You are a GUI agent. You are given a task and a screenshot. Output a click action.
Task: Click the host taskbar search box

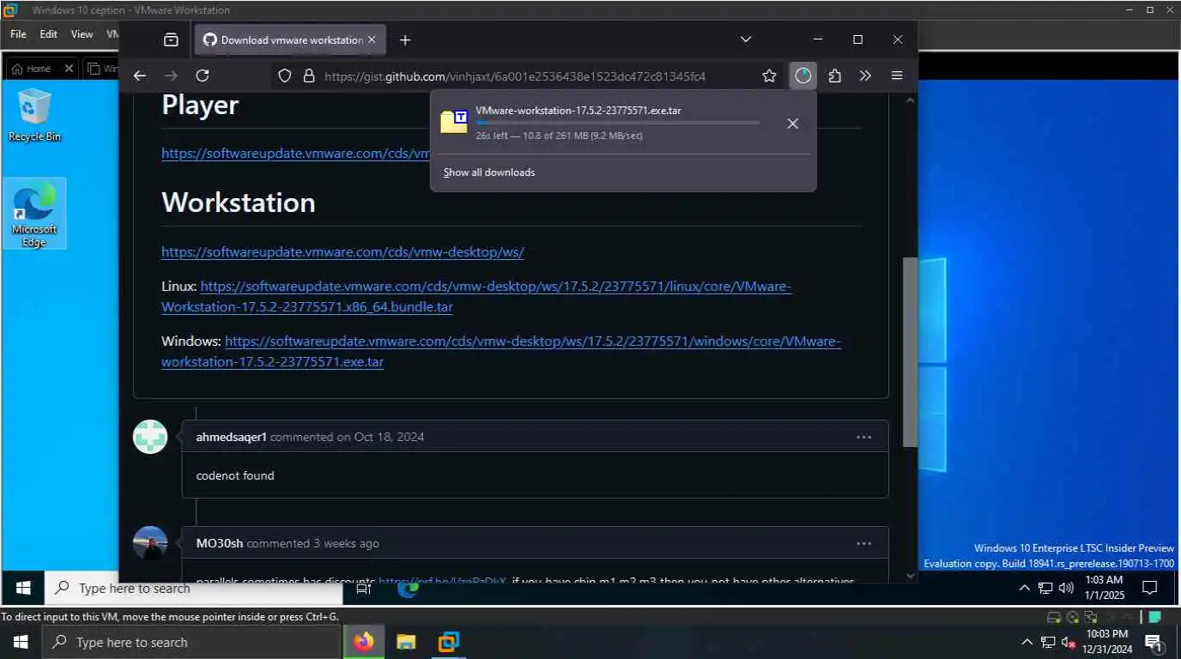(x=191, y=642)
